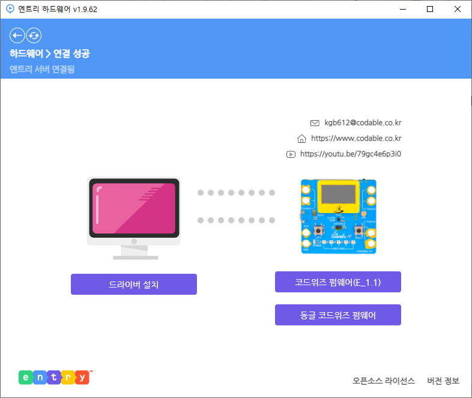Click the pink computer monitor image

pos(134,218)
